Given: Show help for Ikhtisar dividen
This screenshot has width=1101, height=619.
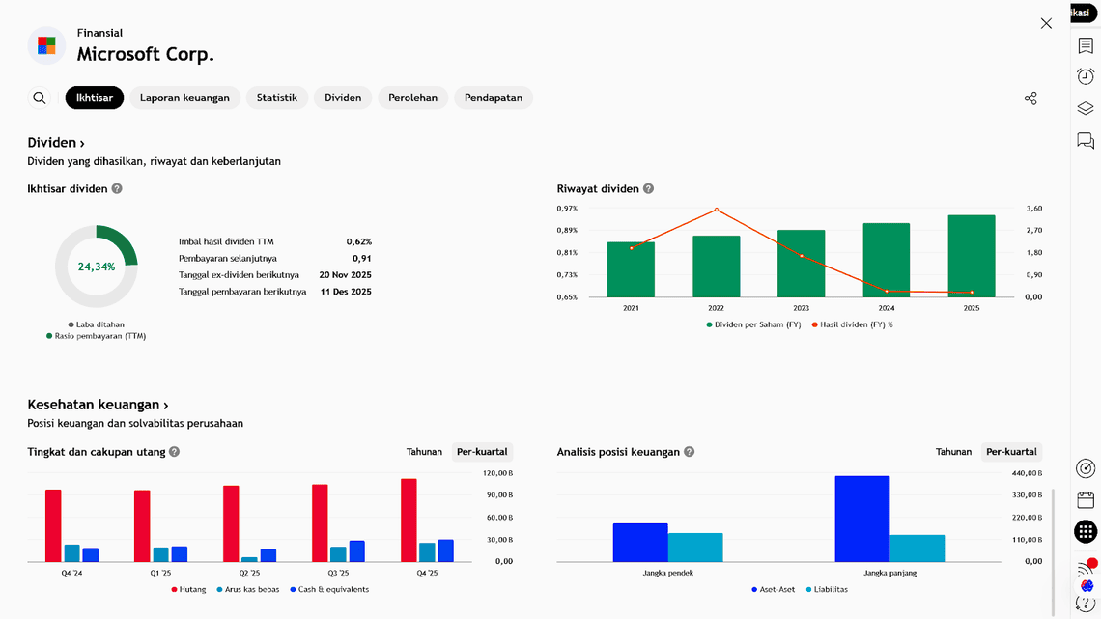Looking at the screenshot, I should point(117,189).
